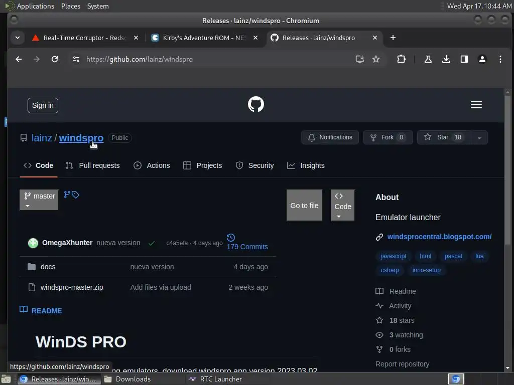The image size is (514, 385).
Task: Open Readme link in About
Action: click(x=396, y=291)
